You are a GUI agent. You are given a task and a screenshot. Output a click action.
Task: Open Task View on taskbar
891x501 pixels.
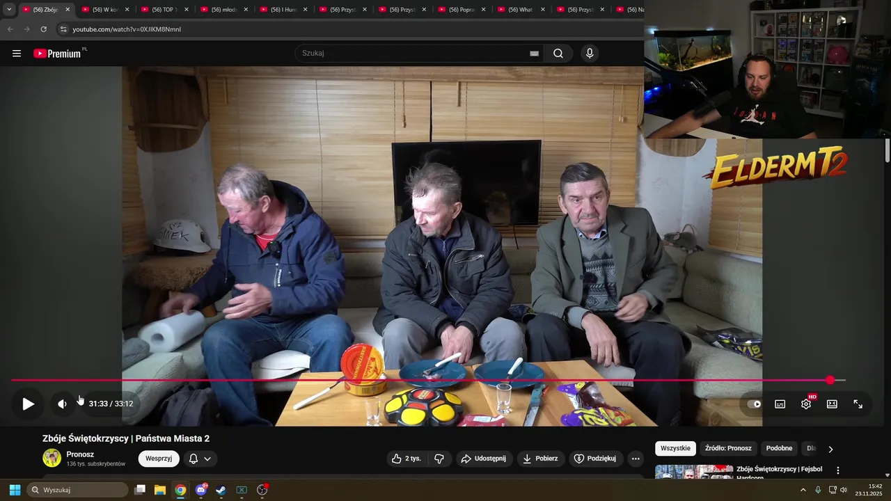tap(140, 490)
